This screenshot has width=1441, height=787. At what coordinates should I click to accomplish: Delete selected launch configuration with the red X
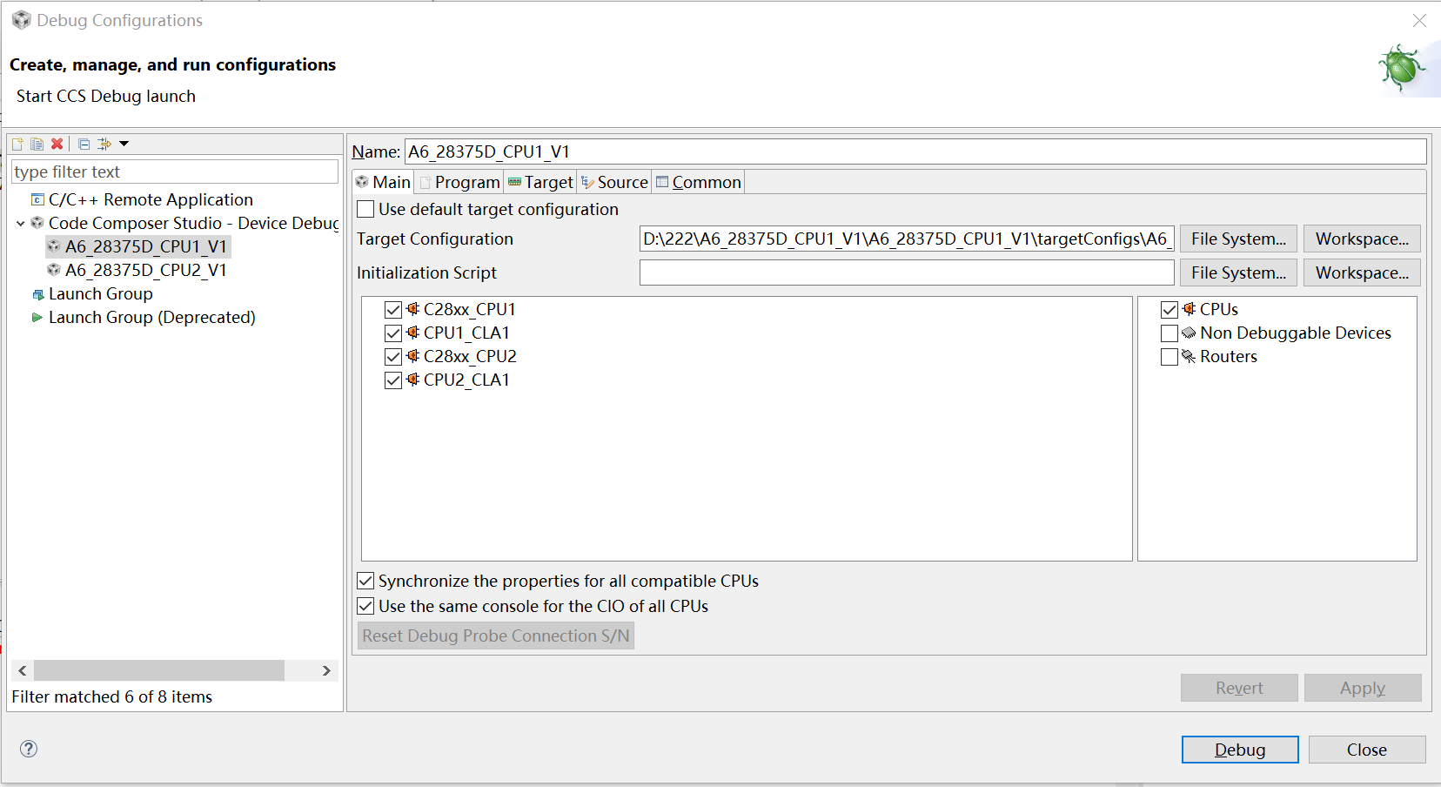click(x=57, y=145)
